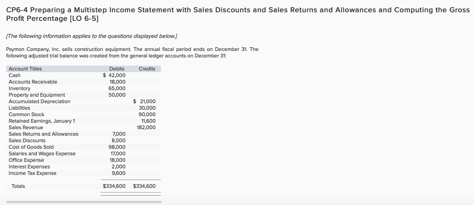Click the Salaries and Wages Expense label
The height and width of the screenshot is (205, 474).
point(42,154)
